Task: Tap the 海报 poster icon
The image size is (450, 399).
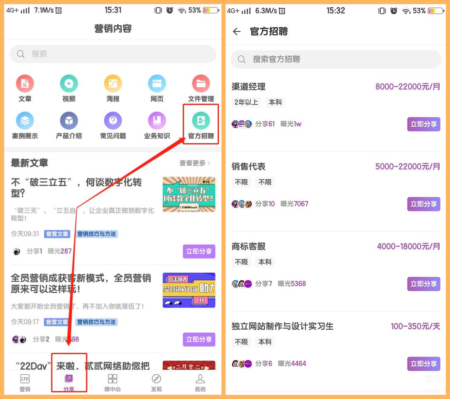Action: [113, 84]
